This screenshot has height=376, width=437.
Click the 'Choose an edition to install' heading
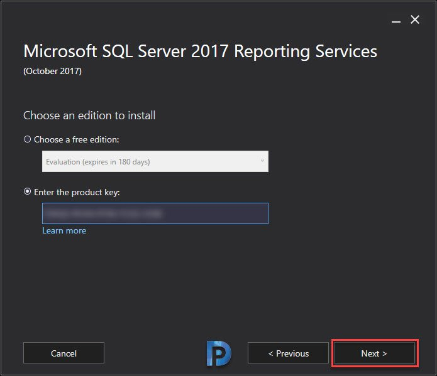89,115
